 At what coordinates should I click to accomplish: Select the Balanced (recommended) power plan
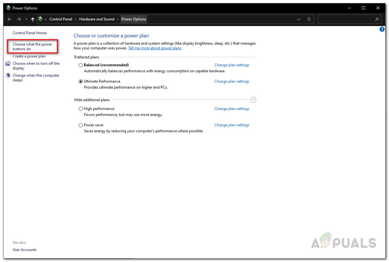pyautogui.click(x=81, y=65)
